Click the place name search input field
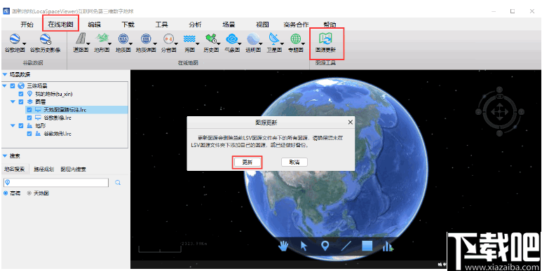This screenshot has height=271, width=542. (56, 183)
